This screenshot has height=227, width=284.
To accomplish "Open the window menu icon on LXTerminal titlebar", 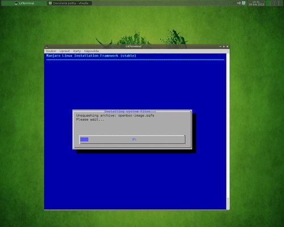I will point(47,47).
